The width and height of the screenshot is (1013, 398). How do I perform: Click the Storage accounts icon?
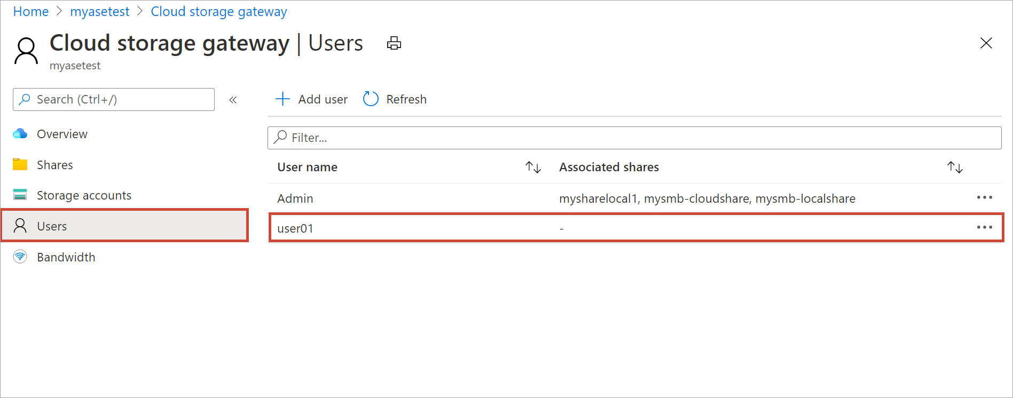(20, 195)
